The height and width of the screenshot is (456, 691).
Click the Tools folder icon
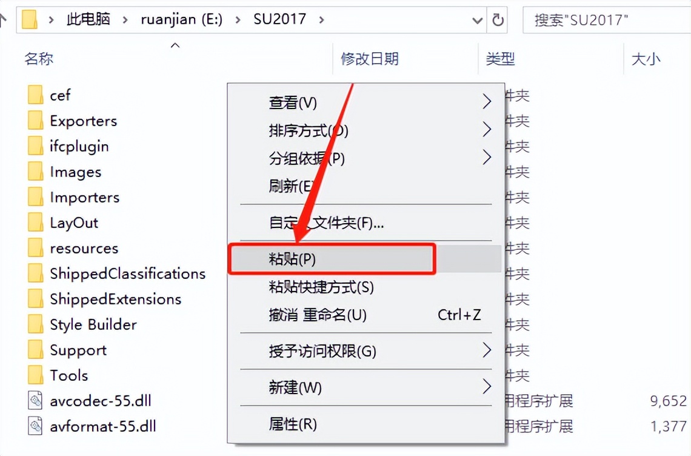(34, 375)
